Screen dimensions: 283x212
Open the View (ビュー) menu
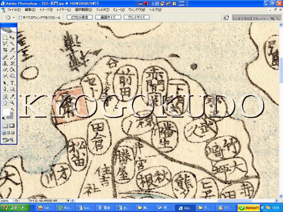119,10
